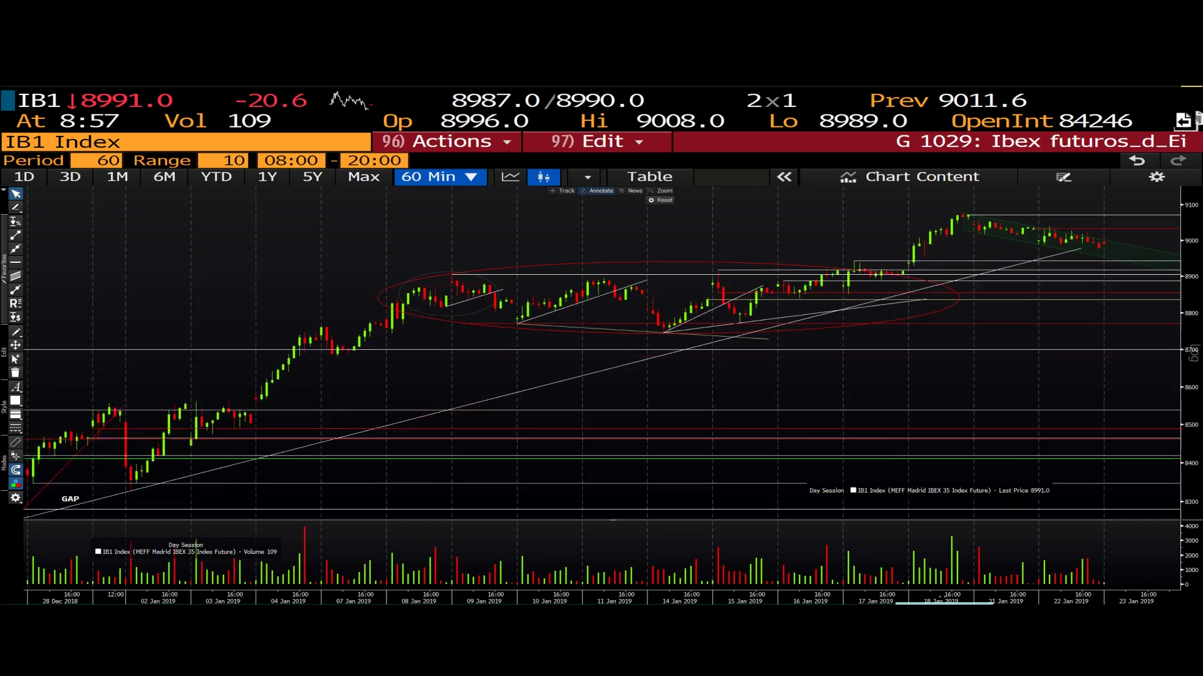
Task: Pick the horizontal line tool
Action: click(x=16, y=262)
